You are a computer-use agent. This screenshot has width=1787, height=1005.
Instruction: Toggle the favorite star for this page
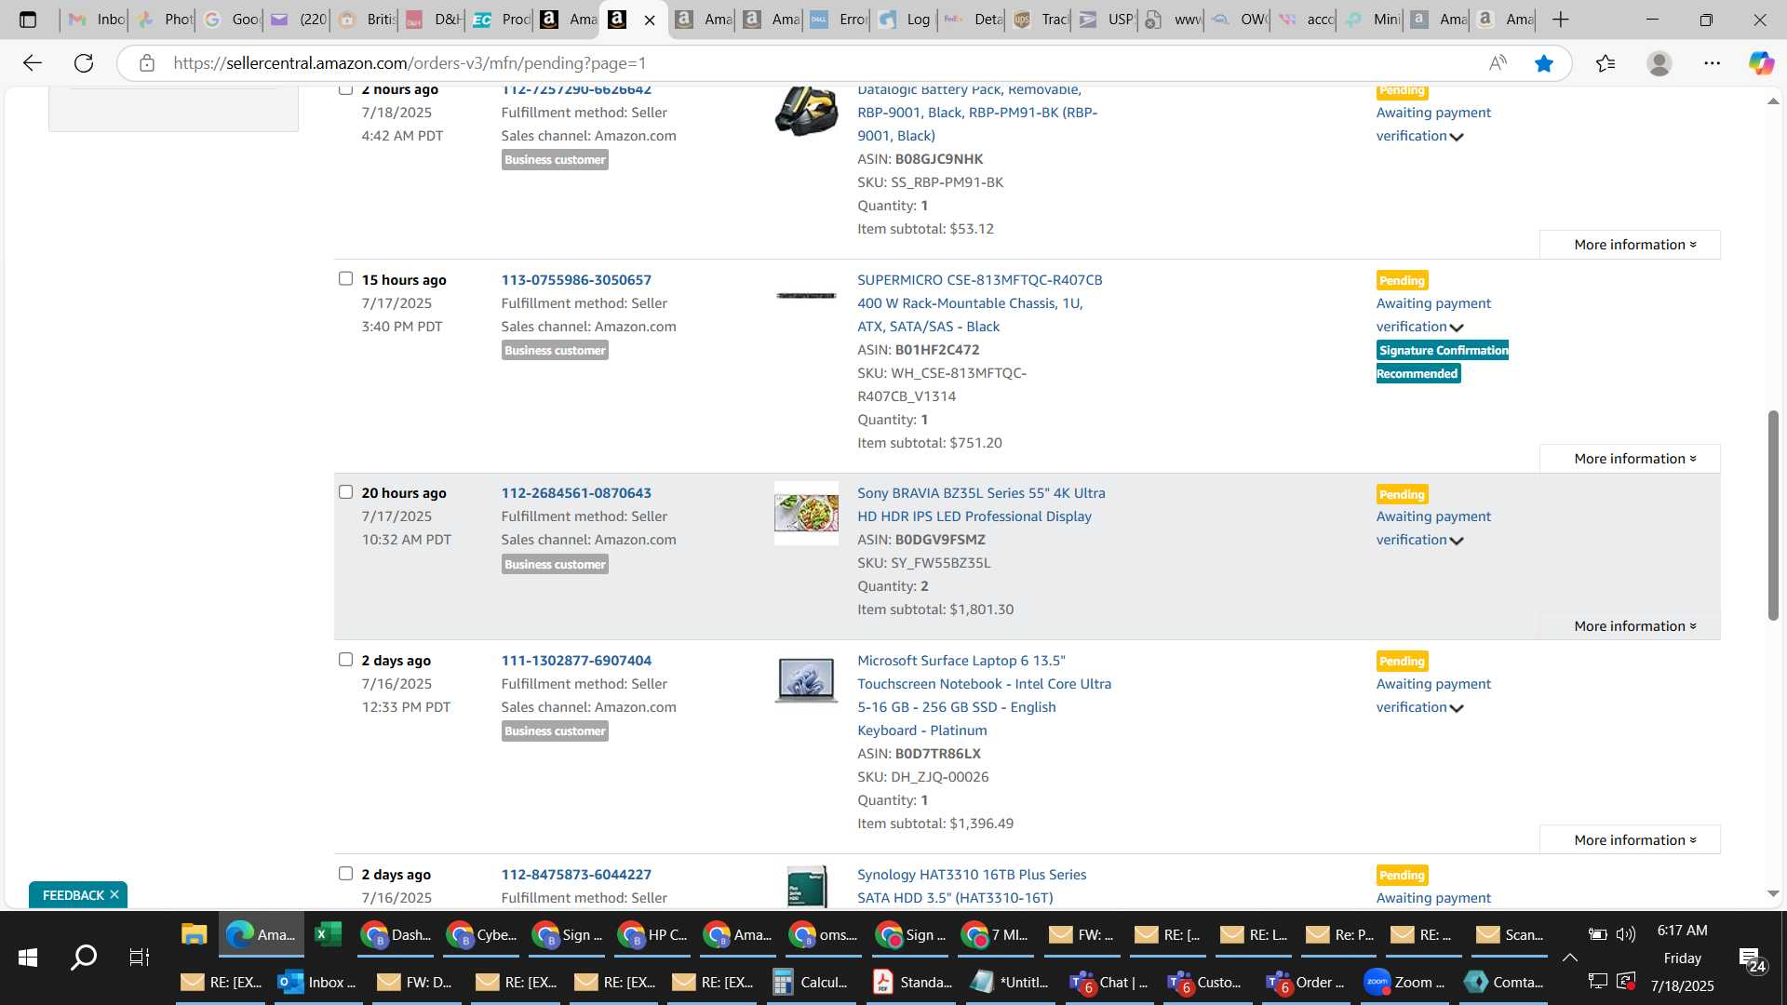click(x=1544, y=62)
